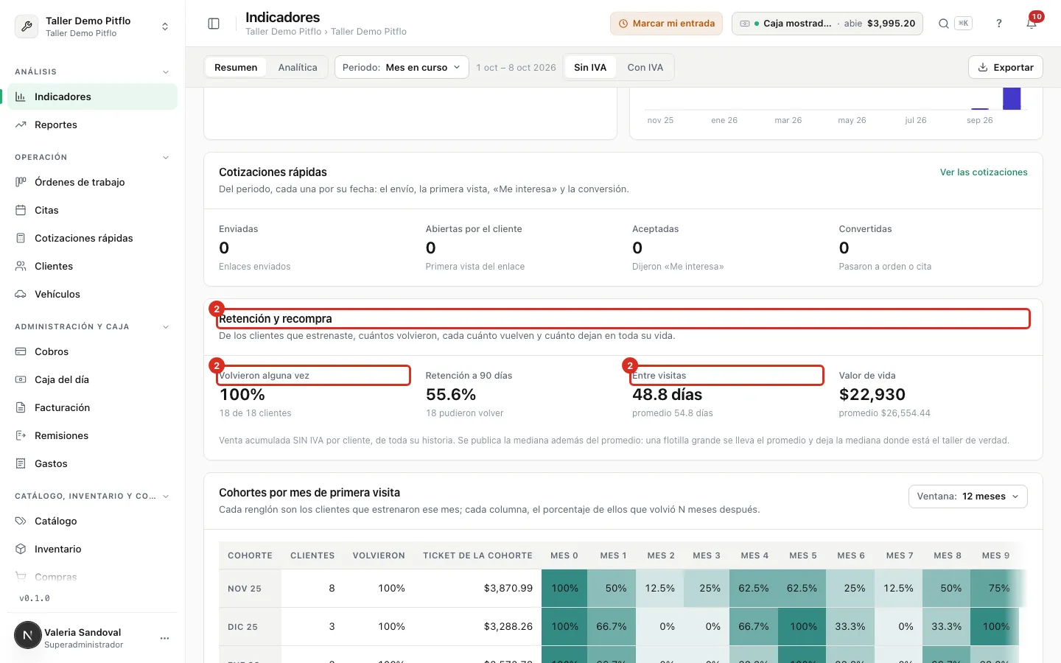The image size is (1061, 663).
Task: Click the Órdenes de trabajo kanban icon
Action: pos(21,182)
